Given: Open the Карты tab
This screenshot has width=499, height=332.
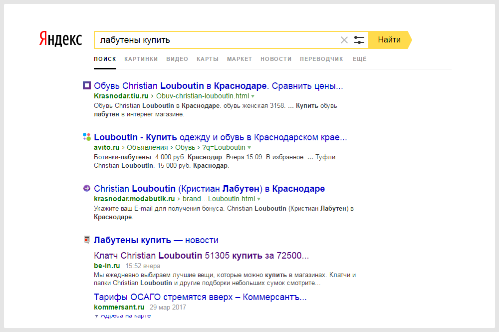Looking at the screenshot, I should 208,59.
